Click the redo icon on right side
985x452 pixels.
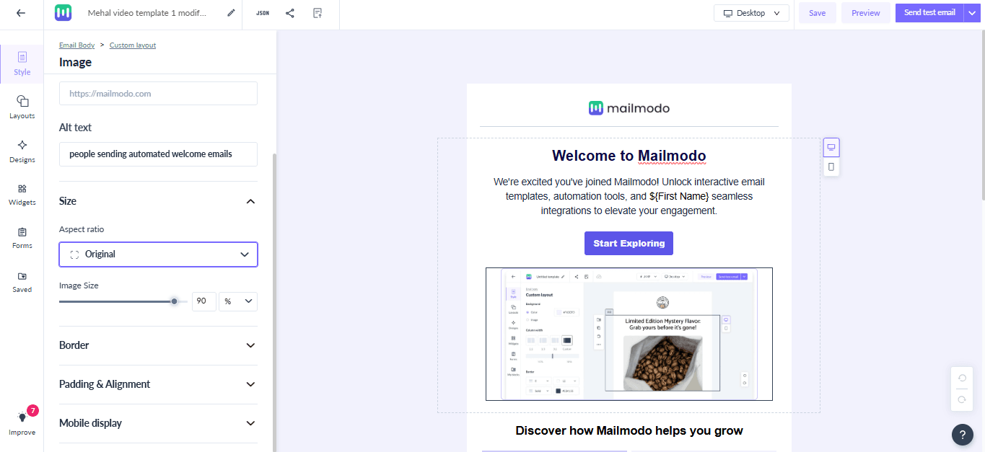962,399
